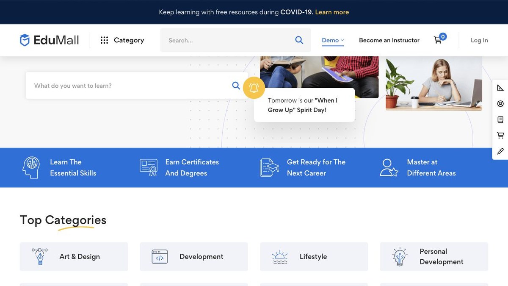Click the cart count badge showing 0
The width and height of the screenshot is (508, 286).
[443, 36]
